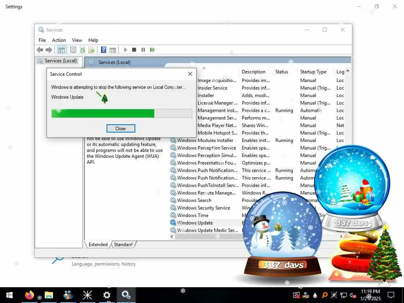Click the green service-stopping progress bar

click(122, 113)
